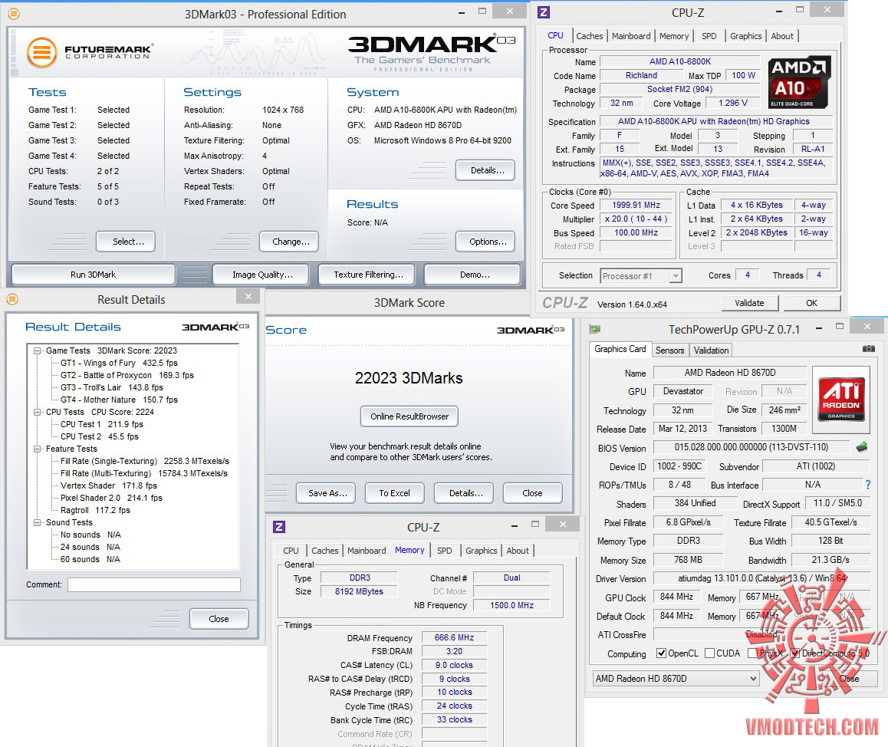Select the GT4 - Mother Nature row
This screenshot has width=888, height=747.
[119, 400]
